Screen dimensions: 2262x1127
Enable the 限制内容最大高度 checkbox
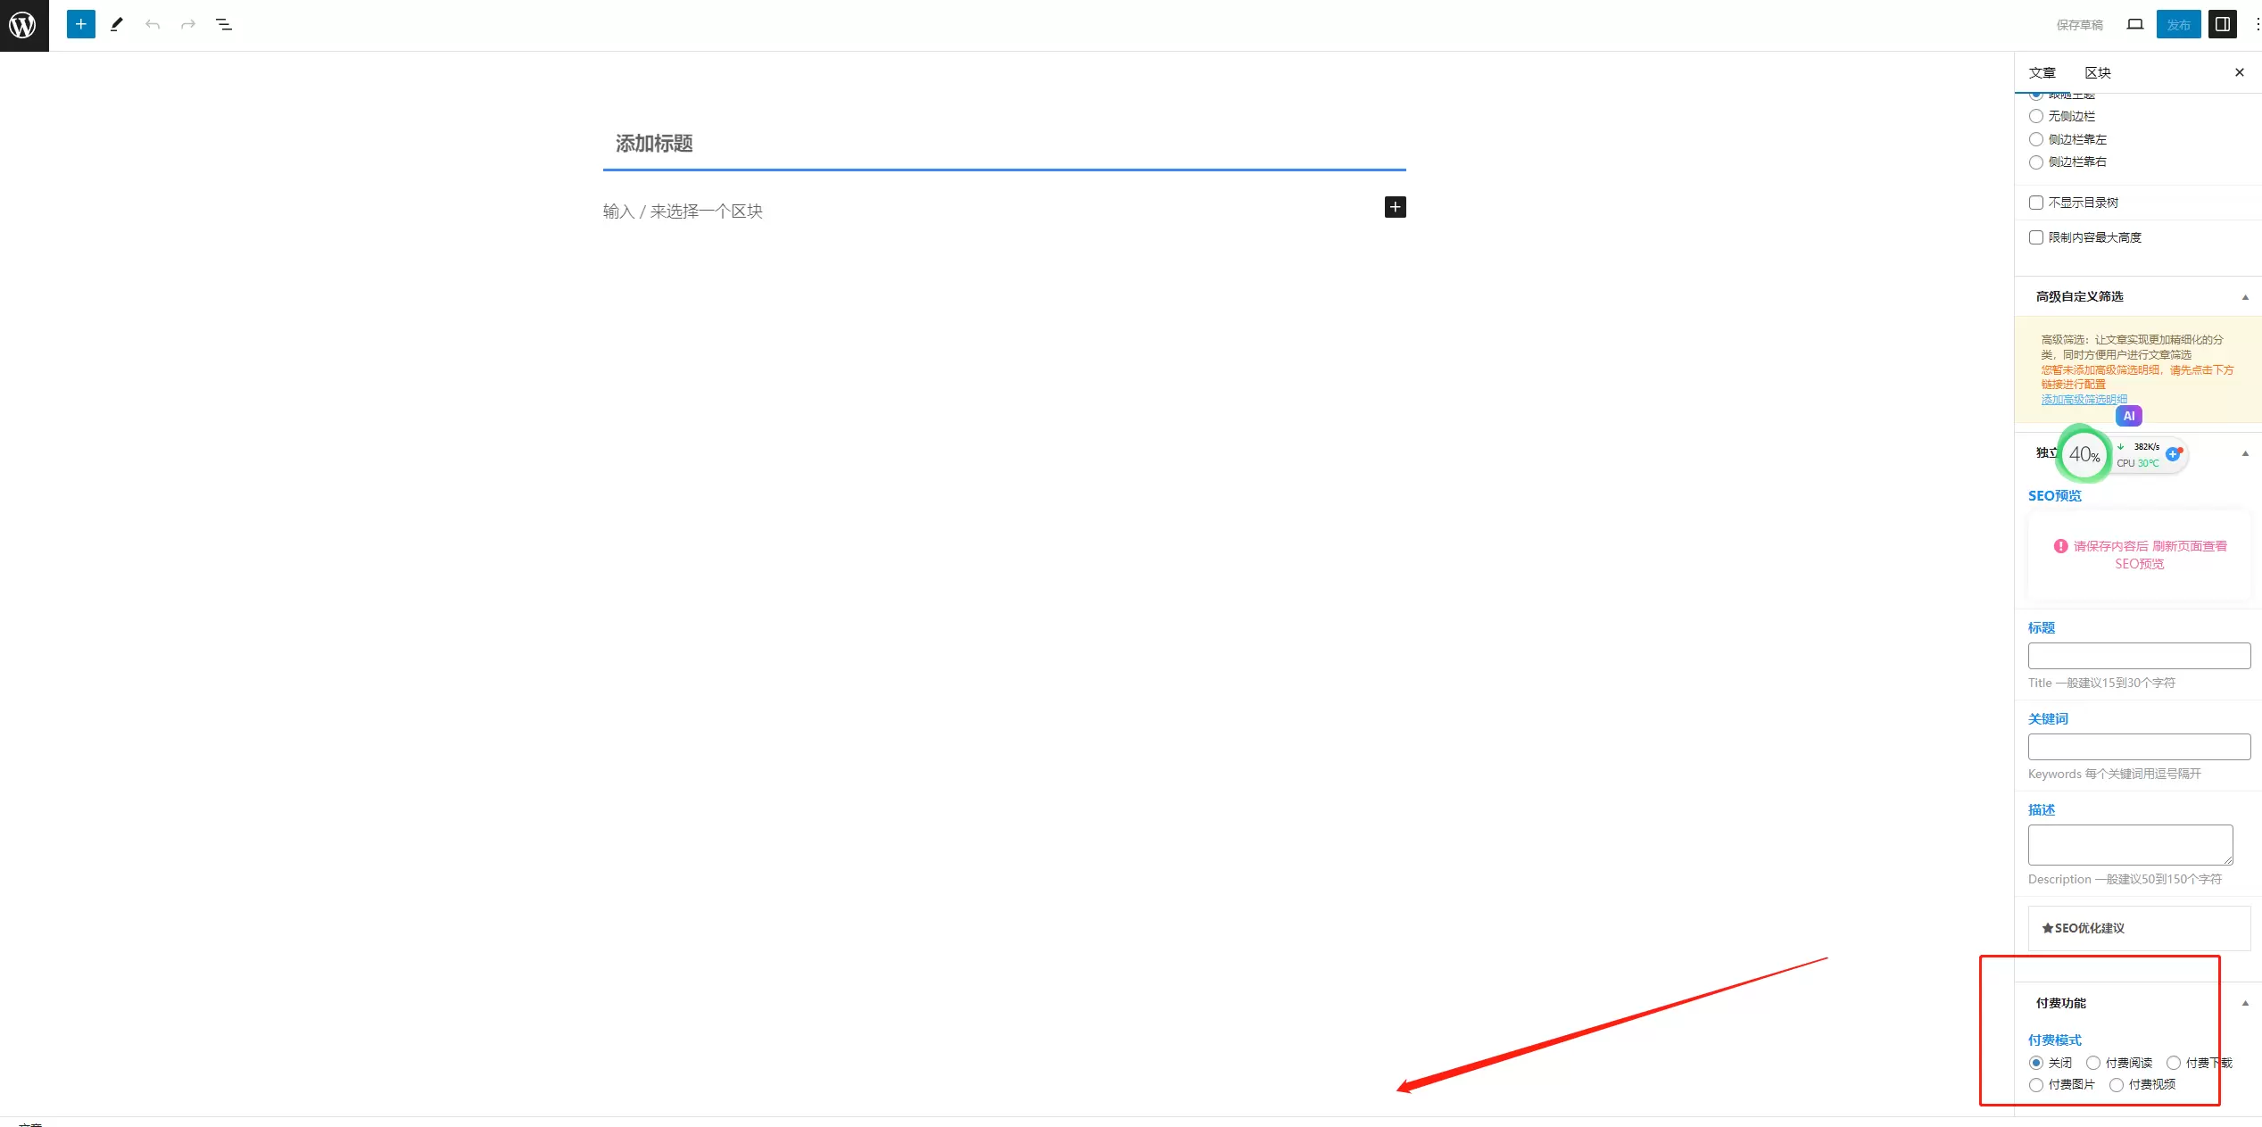pos(2036,237)
